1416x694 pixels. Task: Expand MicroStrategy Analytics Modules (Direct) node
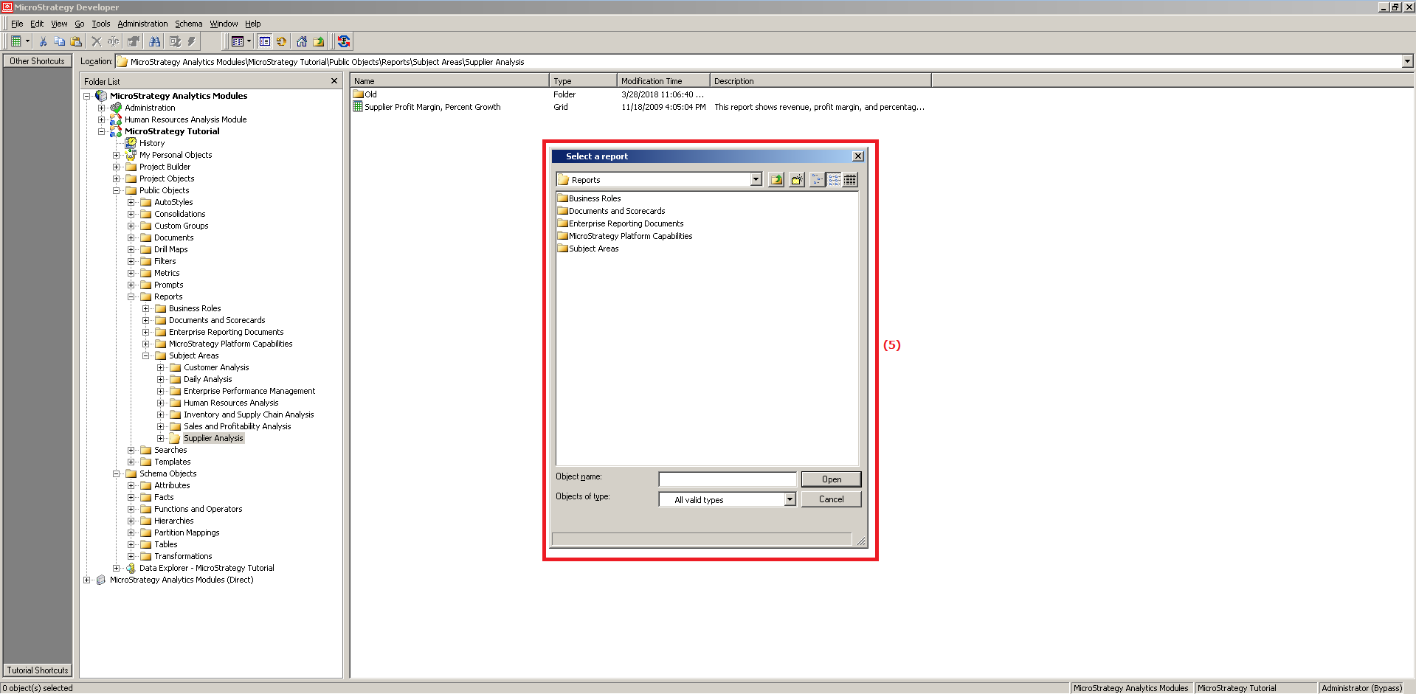coord(87,580)
